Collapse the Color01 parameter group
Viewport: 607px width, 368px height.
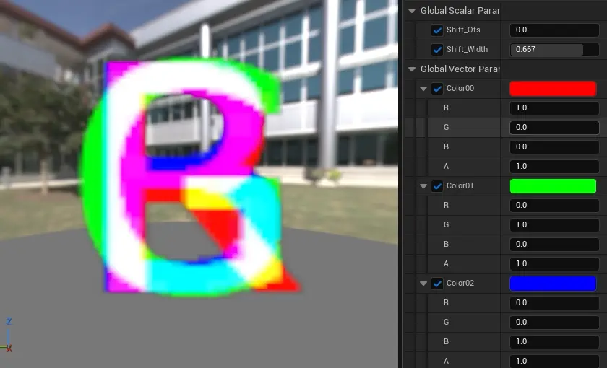pos(424,186)
